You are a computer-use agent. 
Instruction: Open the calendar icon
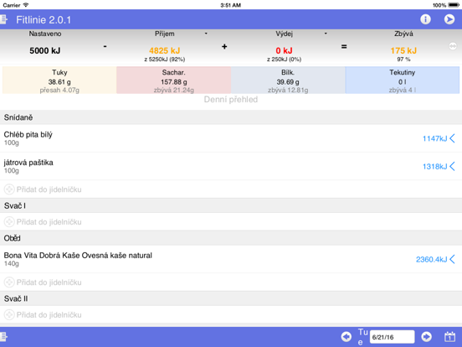tap(449, 337)
